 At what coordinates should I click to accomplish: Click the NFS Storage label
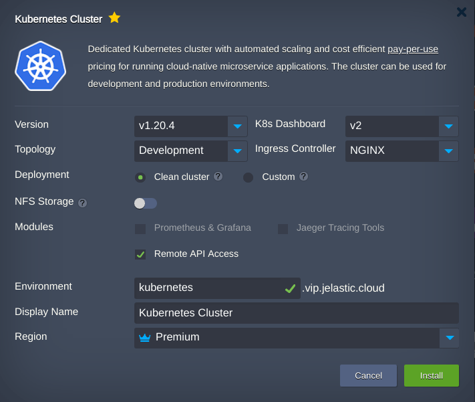tap(44, 201)
